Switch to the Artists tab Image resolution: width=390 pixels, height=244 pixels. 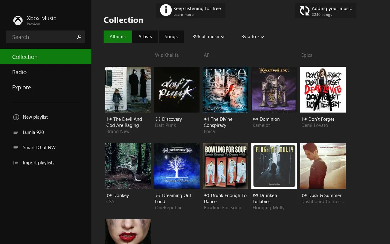click(x=145, y=36)
